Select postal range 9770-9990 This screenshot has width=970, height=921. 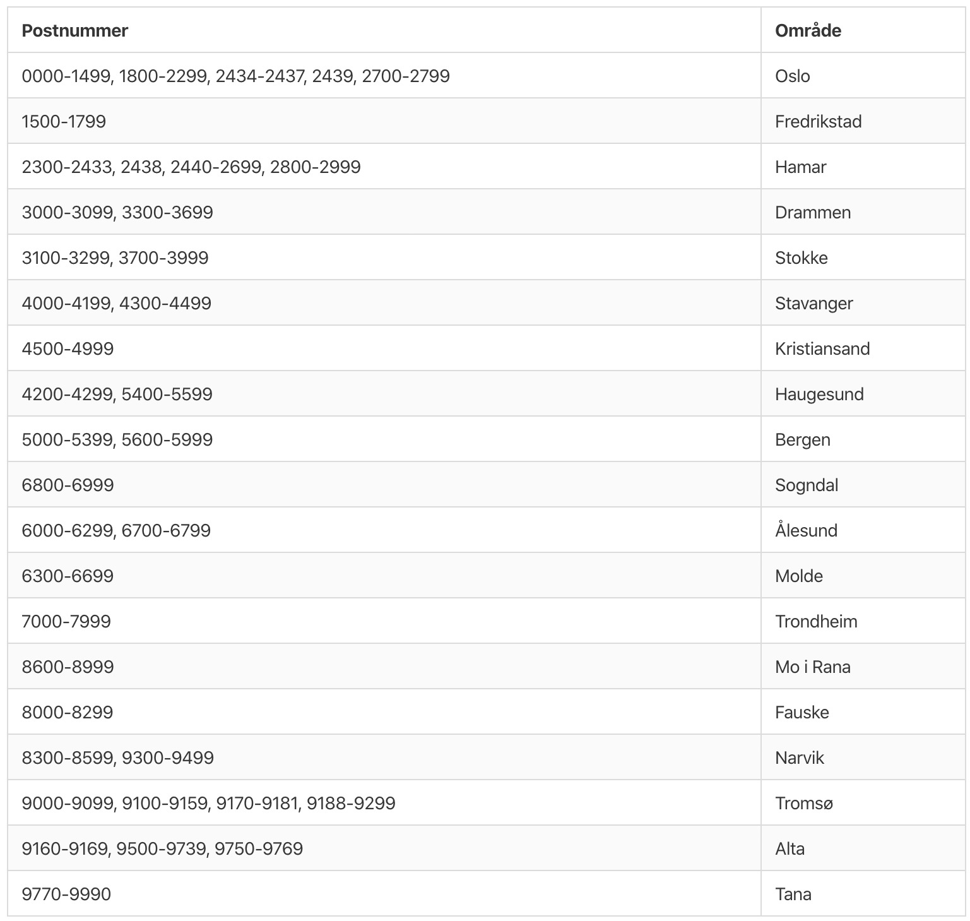pyautogui.click(x=66, y=894)
